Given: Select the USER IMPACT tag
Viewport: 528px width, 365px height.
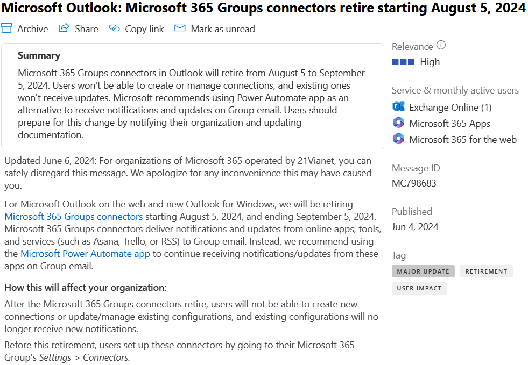Looking at the screenshot, I should [419, 288].
